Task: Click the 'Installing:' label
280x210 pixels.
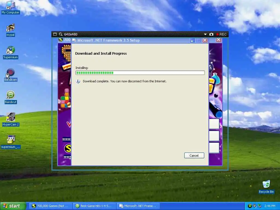Action: click(82, 68)
